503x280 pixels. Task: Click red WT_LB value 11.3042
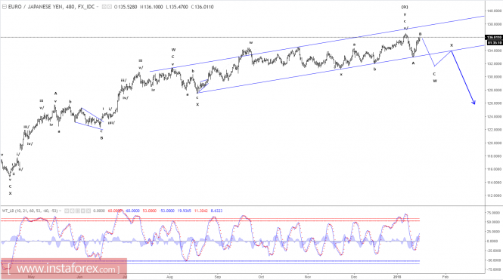(x=200, y=211)
